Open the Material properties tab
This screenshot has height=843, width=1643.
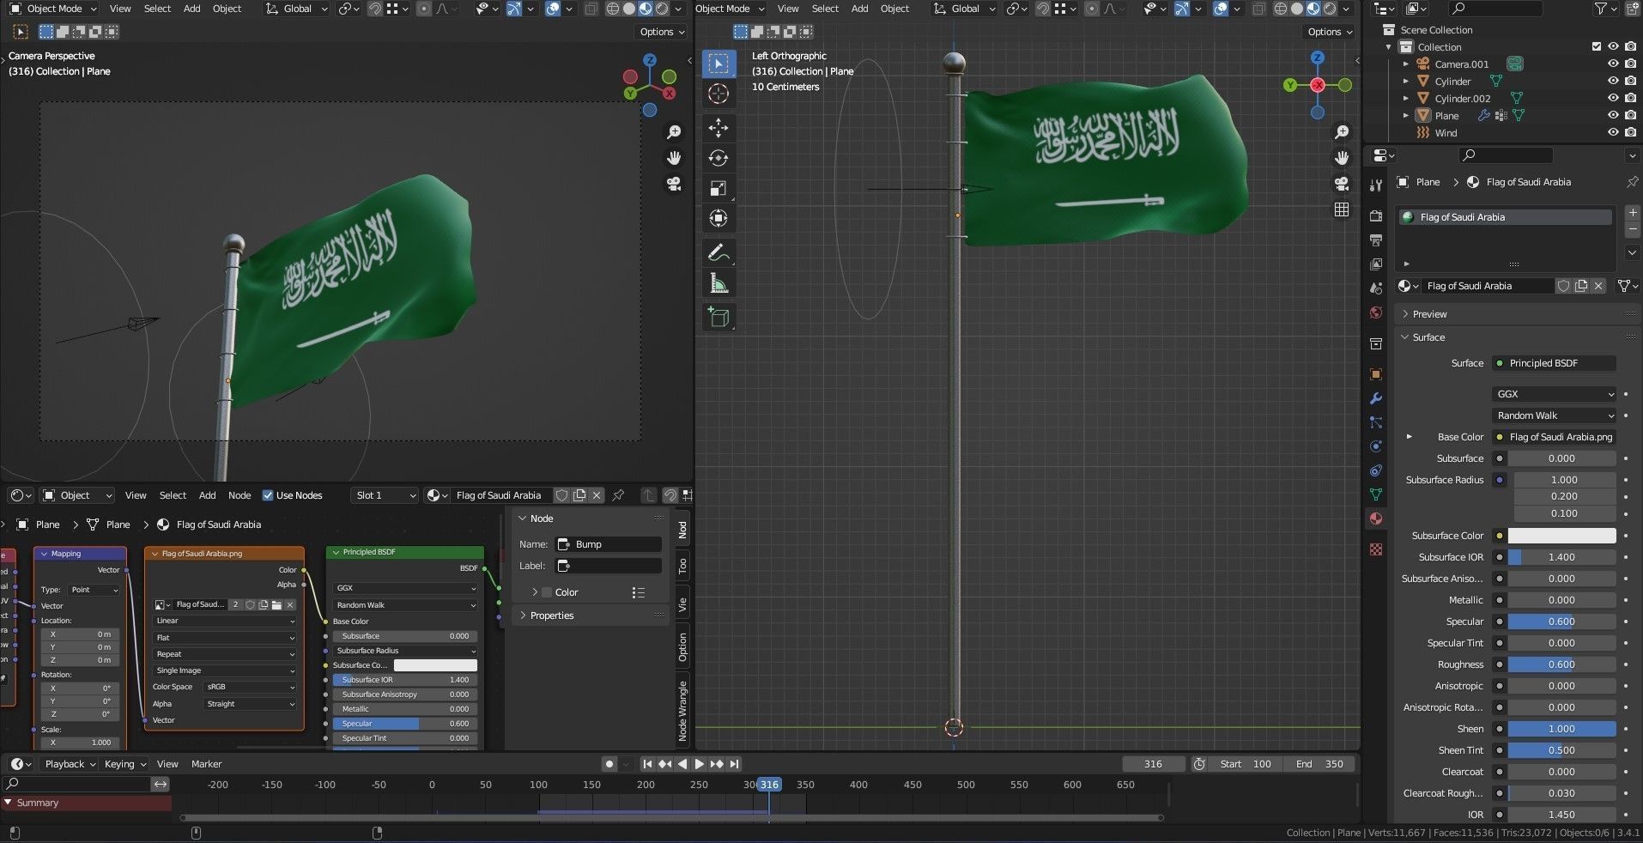[1376, 519]
